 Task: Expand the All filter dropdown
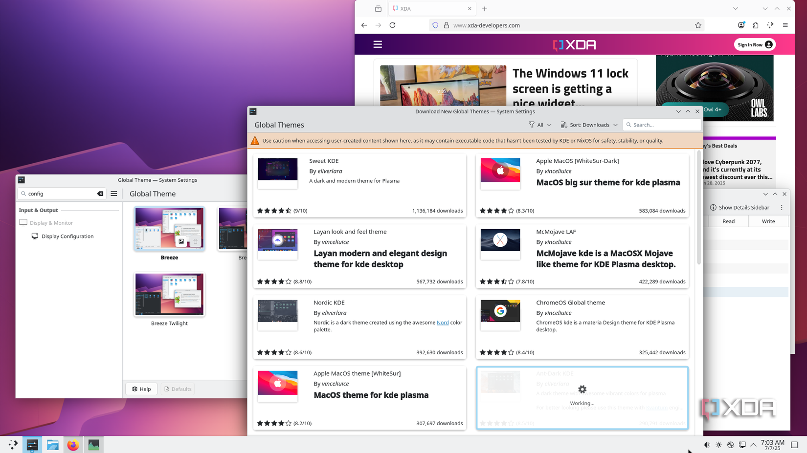tap(540, 125)
